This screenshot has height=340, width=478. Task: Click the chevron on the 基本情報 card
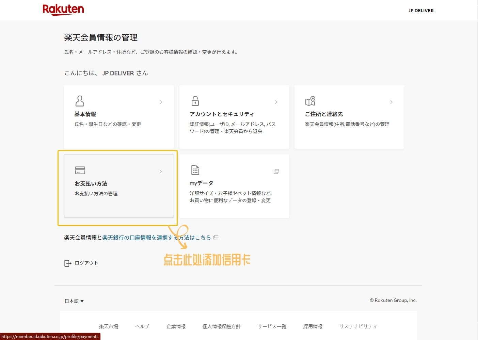[x=161, y=102]
